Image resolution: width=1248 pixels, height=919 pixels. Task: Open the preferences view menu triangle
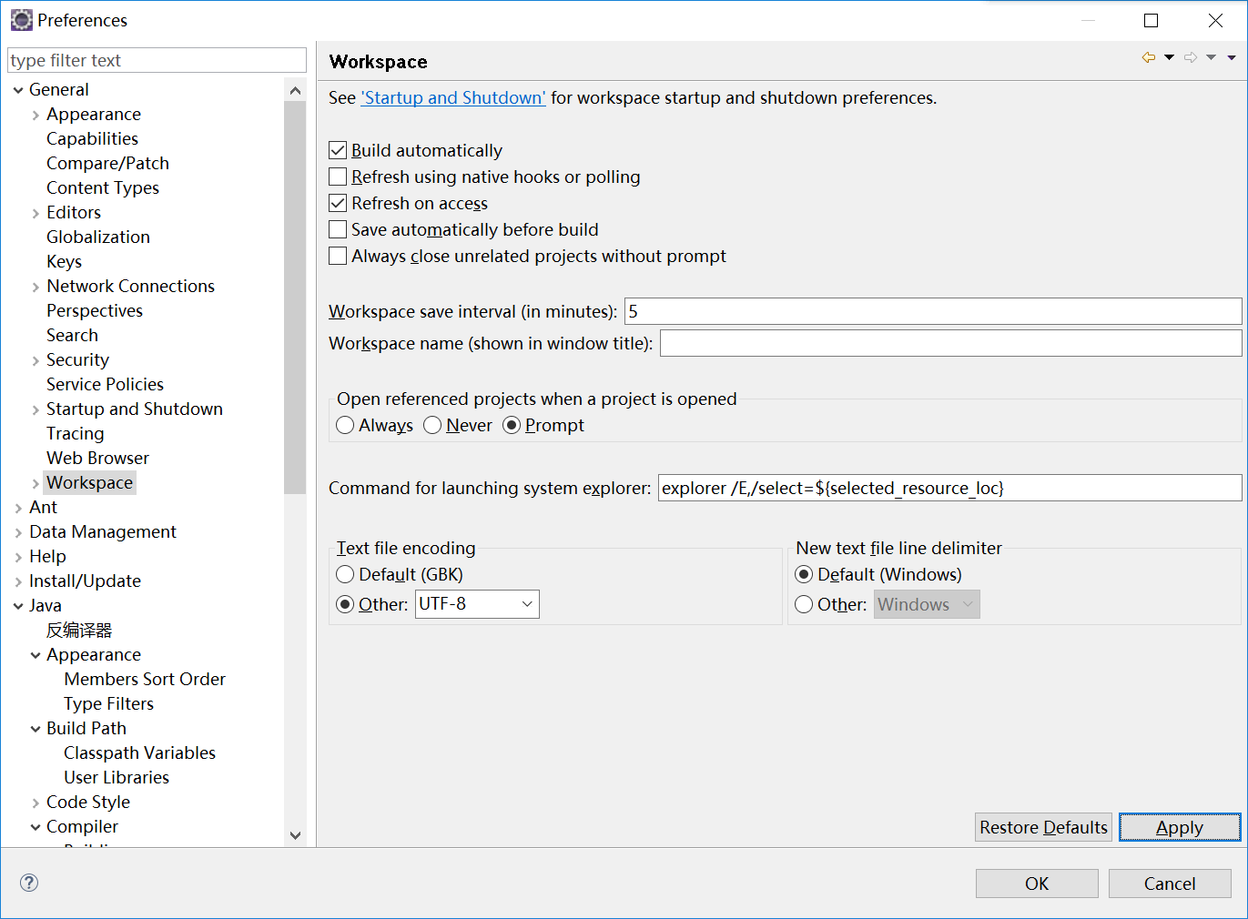[x=1232, y=57]
